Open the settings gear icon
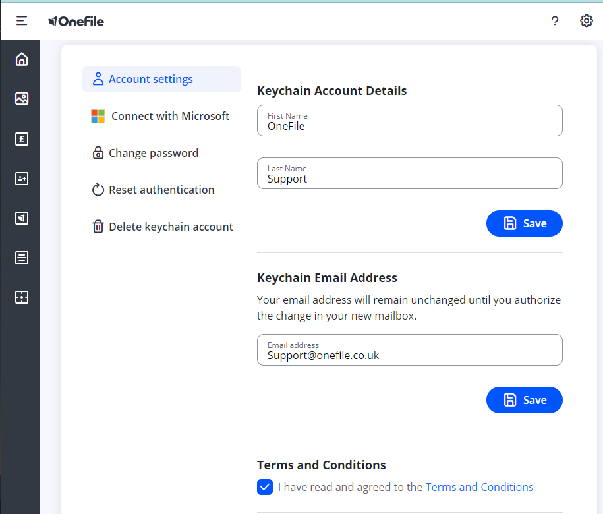This screenshot has height=514, width=603. pyautogui.click(x=586, y=21)
